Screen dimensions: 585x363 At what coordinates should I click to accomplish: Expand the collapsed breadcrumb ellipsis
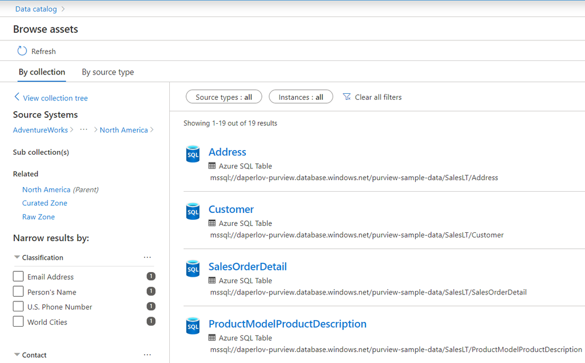[x=84, y=130]
